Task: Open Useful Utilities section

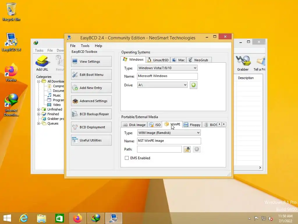Action: [91, 140]
